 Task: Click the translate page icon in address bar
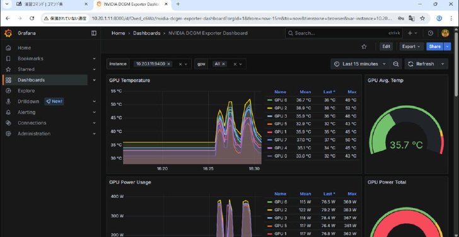coord(412,18)
